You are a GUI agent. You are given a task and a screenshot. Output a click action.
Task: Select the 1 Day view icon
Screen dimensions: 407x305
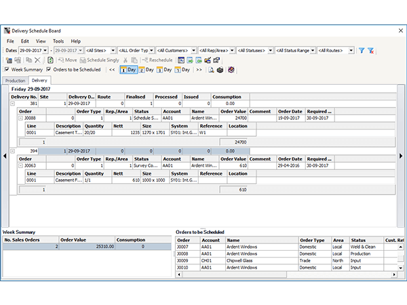128,69
